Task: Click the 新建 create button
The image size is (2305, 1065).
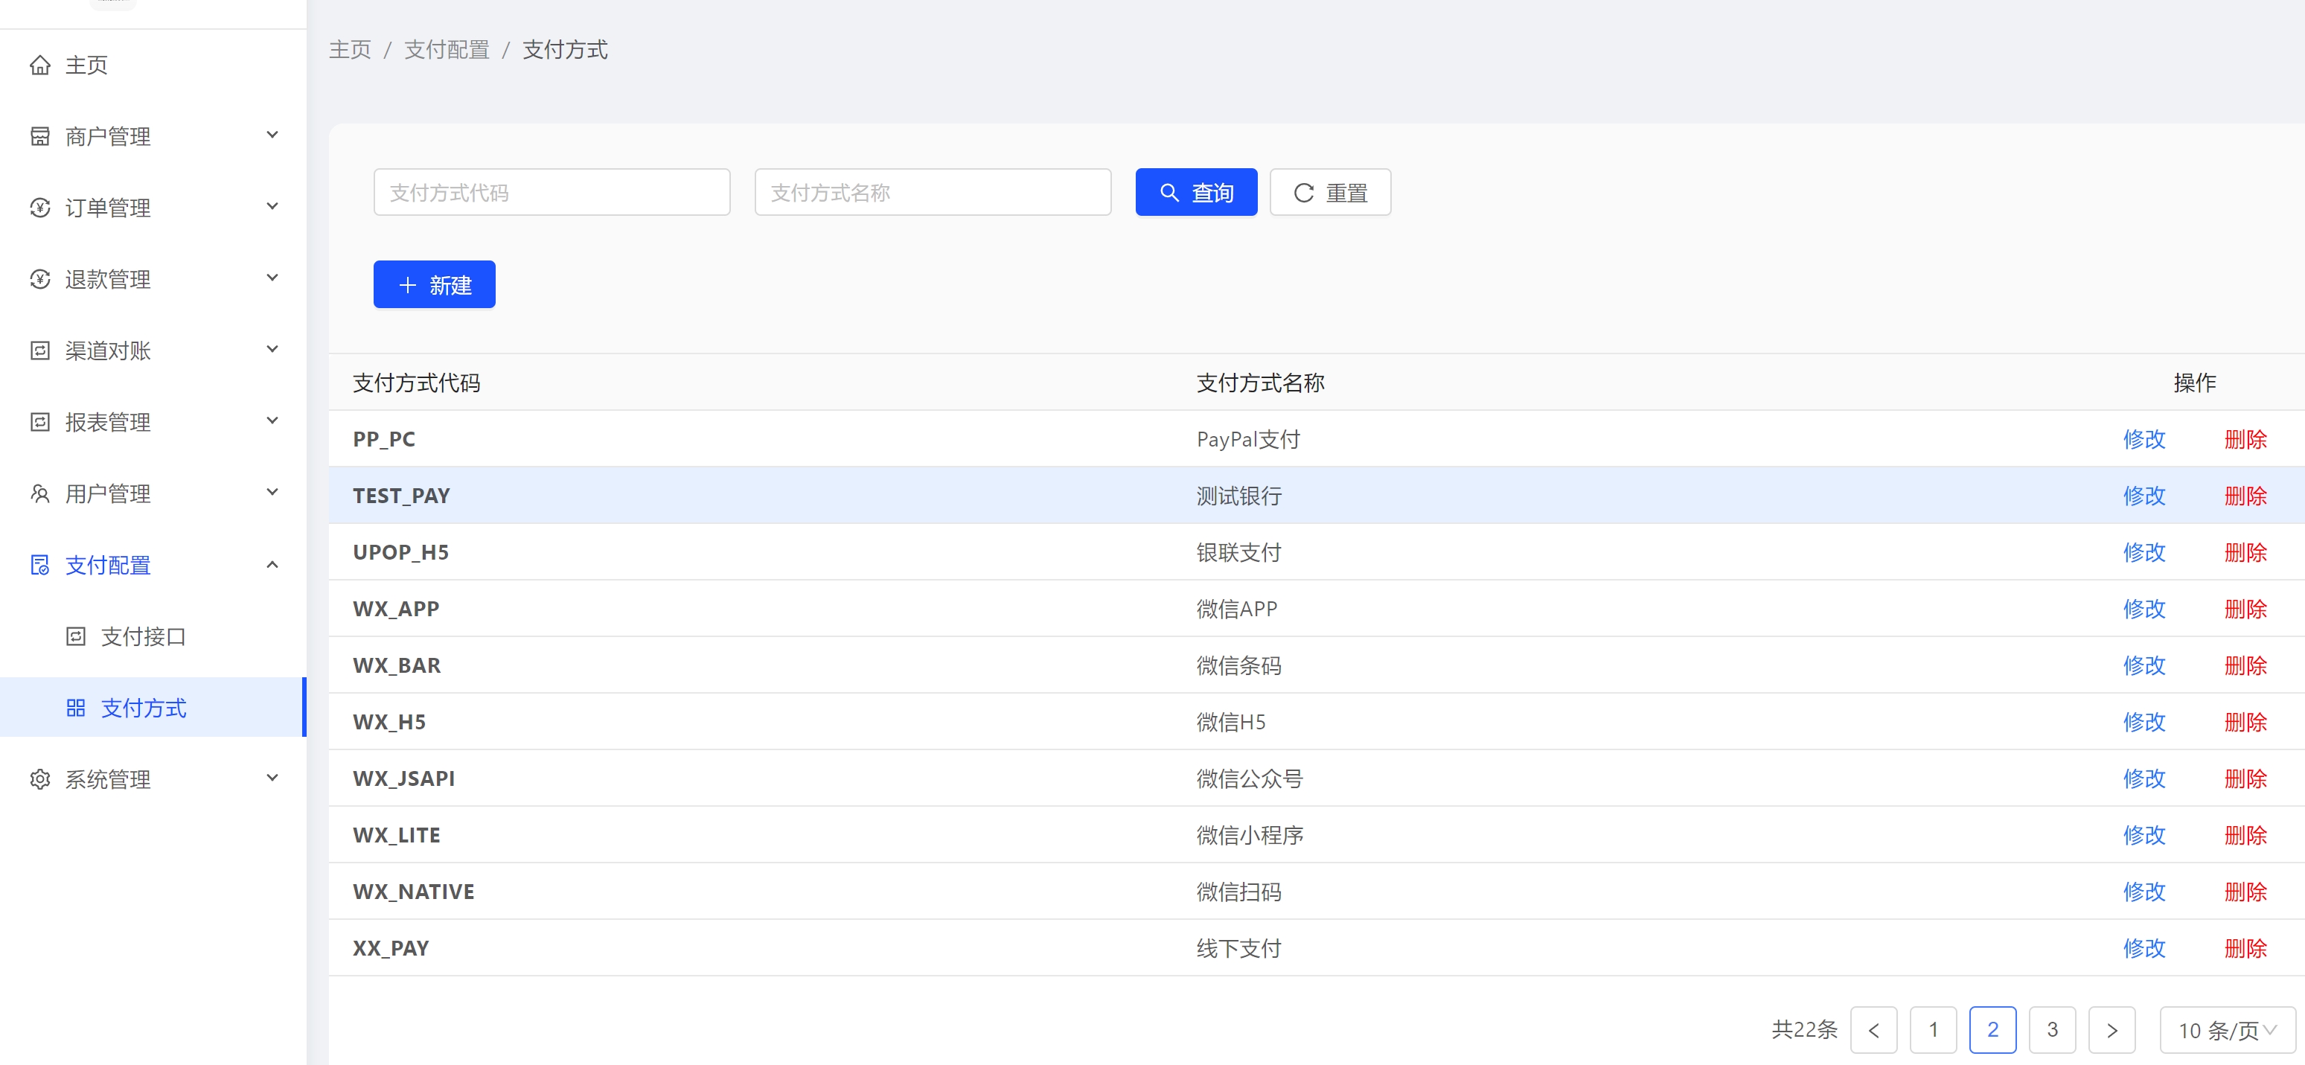Action: click(434, 284)
